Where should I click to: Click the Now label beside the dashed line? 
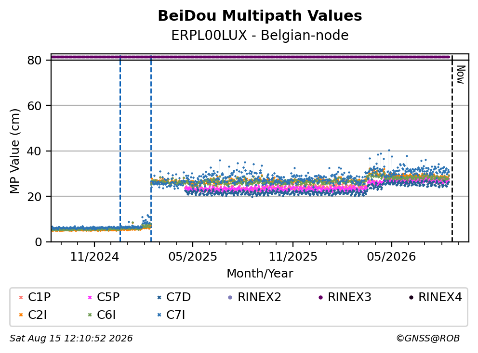point(461,75)
